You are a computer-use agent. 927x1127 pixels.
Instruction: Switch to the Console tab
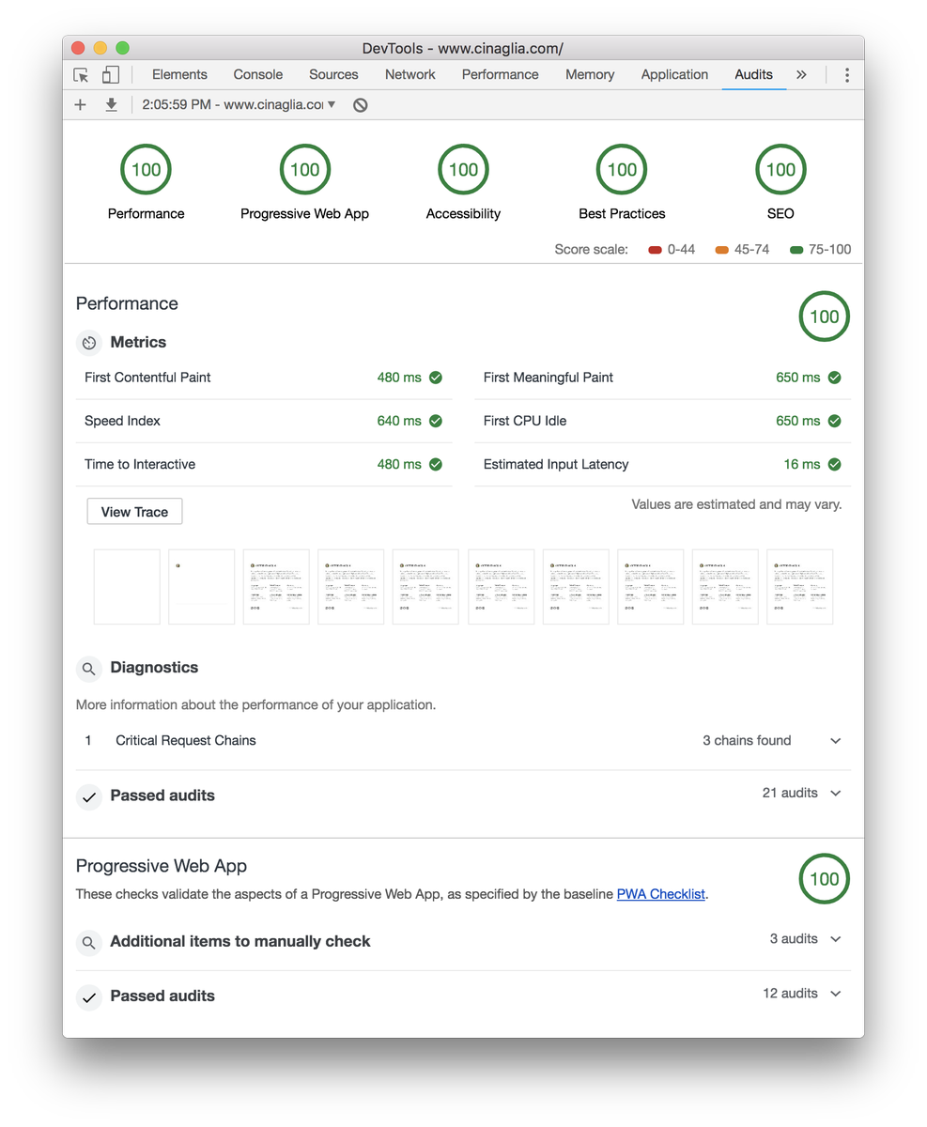pyautogui.click(x=258, y=75)
